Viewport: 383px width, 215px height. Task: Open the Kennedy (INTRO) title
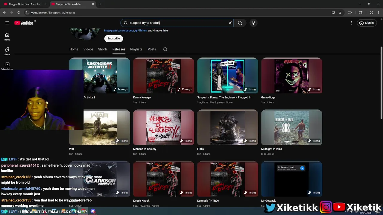tap(208, 201)
